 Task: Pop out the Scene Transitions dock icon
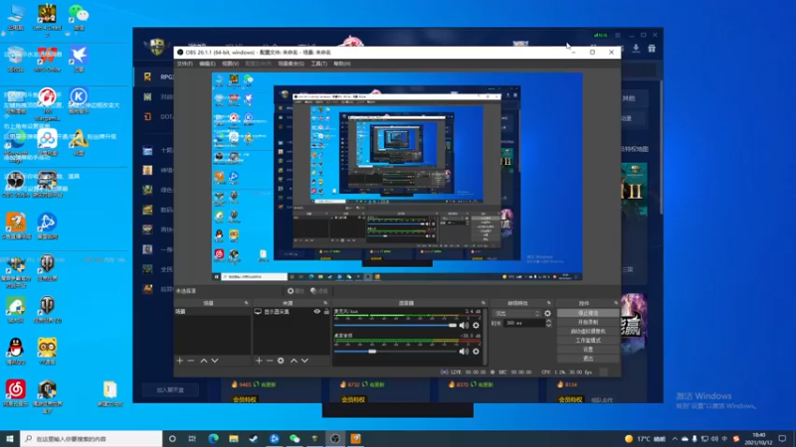click(548, 303)
